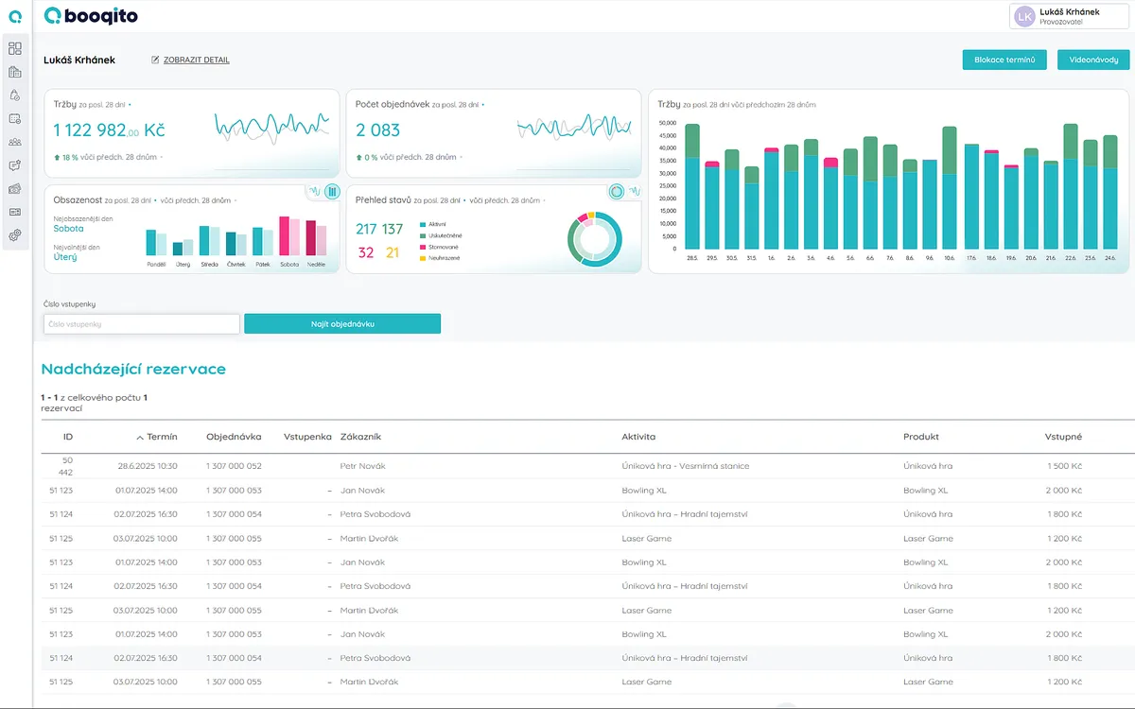
Task: Open Lukáš Krhánek user profile menu
Action: [x=1069, y=16]
